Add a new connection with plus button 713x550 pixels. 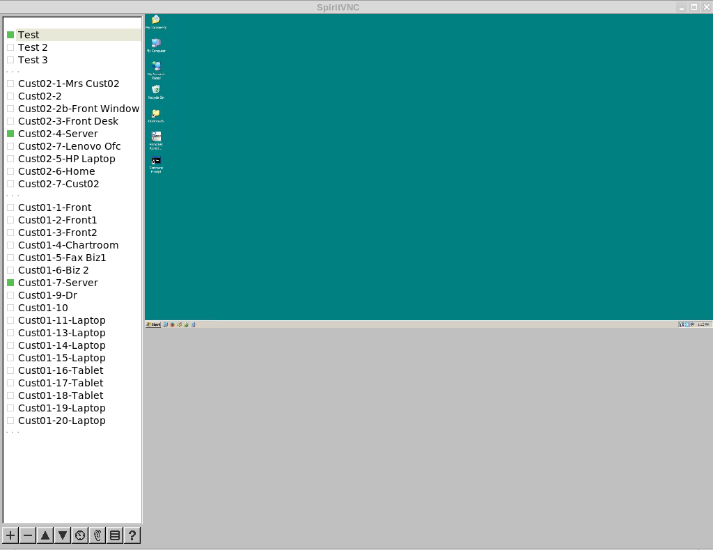pos(10,535)
